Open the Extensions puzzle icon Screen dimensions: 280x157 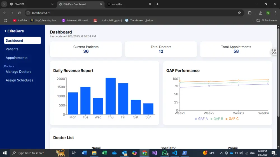click(250, 13)
